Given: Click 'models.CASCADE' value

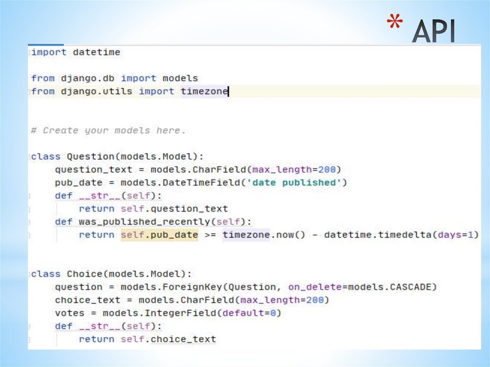Looking at the screenshot, I should click(x=389, y=287).
